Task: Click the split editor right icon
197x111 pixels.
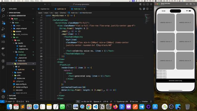Action: point(147,9)
